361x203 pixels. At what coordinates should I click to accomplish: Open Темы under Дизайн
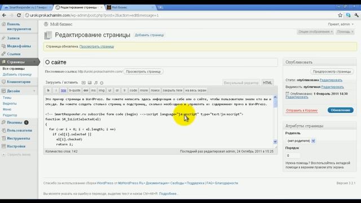tap(7, 98)
